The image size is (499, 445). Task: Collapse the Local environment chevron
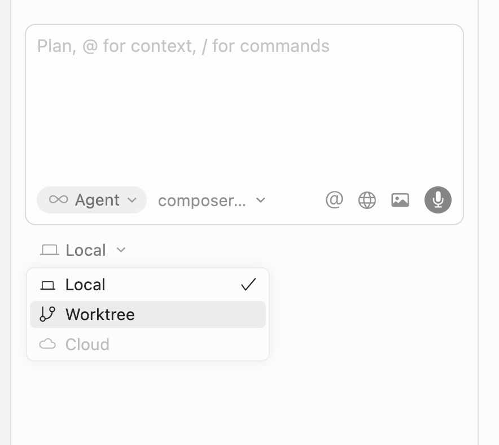(x=121, y=250)
